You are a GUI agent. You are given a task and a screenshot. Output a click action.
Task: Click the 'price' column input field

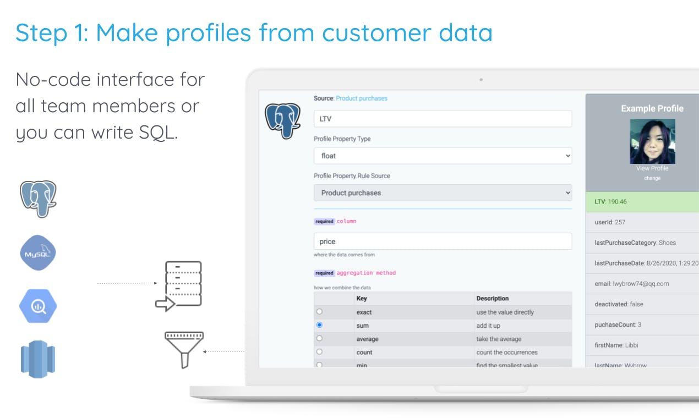(x=443, y=241)
